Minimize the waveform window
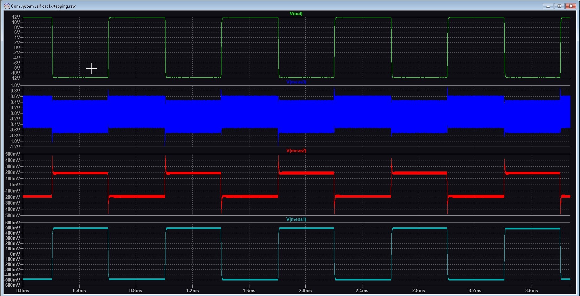This screenshot has height=296, width=580. (x=548, y=6)
